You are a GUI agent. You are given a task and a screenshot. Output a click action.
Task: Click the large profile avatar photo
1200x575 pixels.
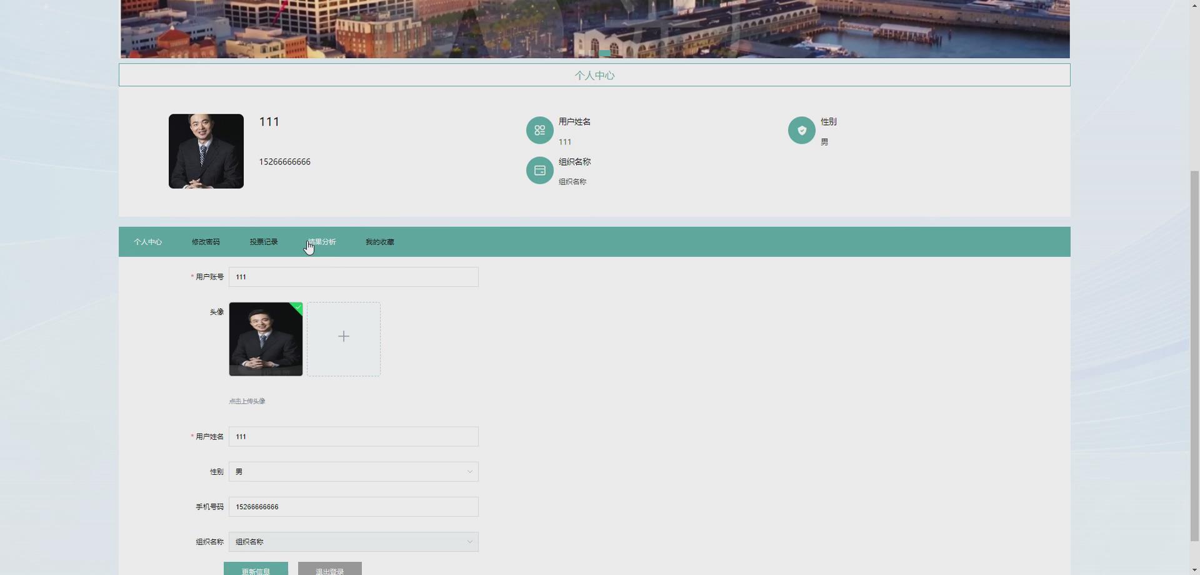pyautogui.click(x=206, y=151)
